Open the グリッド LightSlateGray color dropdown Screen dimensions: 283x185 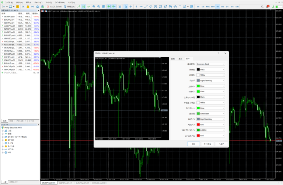[x=210, y=80]
